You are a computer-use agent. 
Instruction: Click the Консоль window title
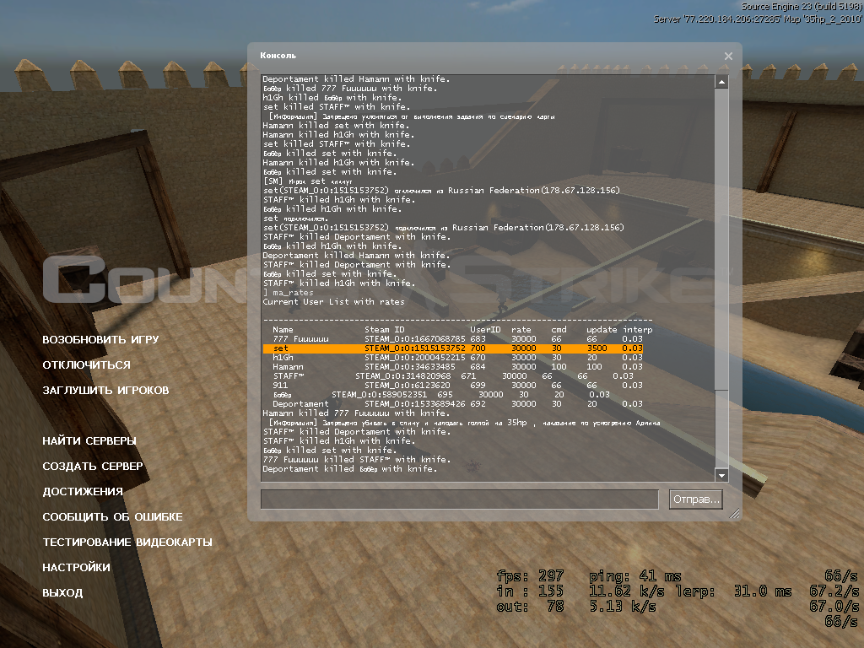[x=278, y=55]
